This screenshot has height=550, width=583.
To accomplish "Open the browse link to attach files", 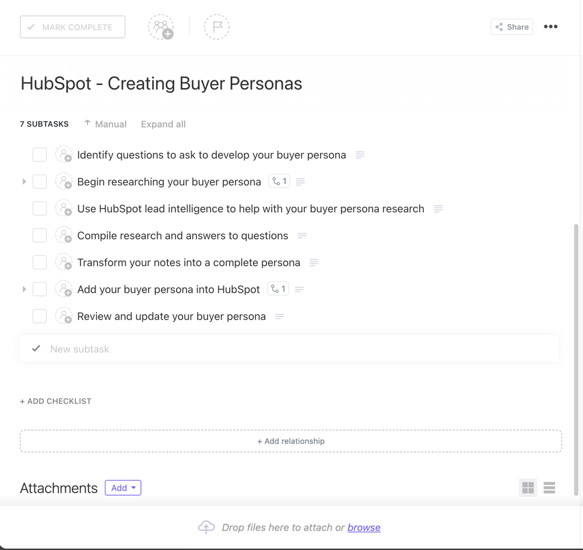I will point(364,527).
